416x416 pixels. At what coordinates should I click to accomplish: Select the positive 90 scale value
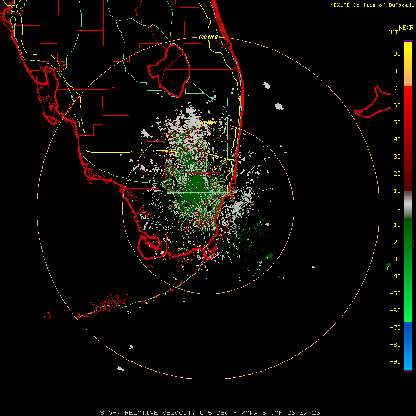[397, 54]
